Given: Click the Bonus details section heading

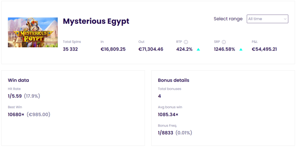Looking at the screenshot, I should [174, 80].
